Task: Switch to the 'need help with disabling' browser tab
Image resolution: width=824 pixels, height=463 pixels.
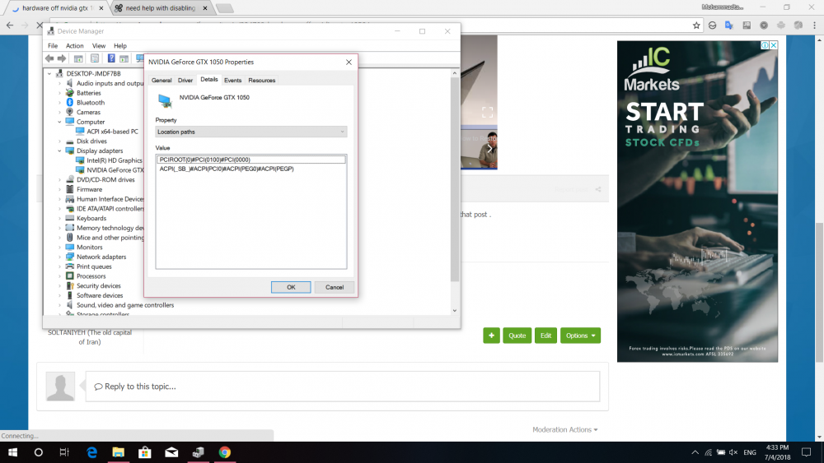Action: pyautogui.click(x=161, y=8)
